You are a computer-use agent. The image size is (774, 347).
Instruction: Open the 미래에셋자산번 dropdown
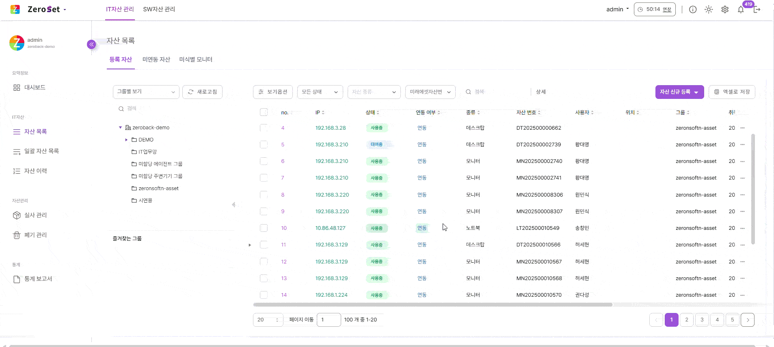(x=430, y=92)
